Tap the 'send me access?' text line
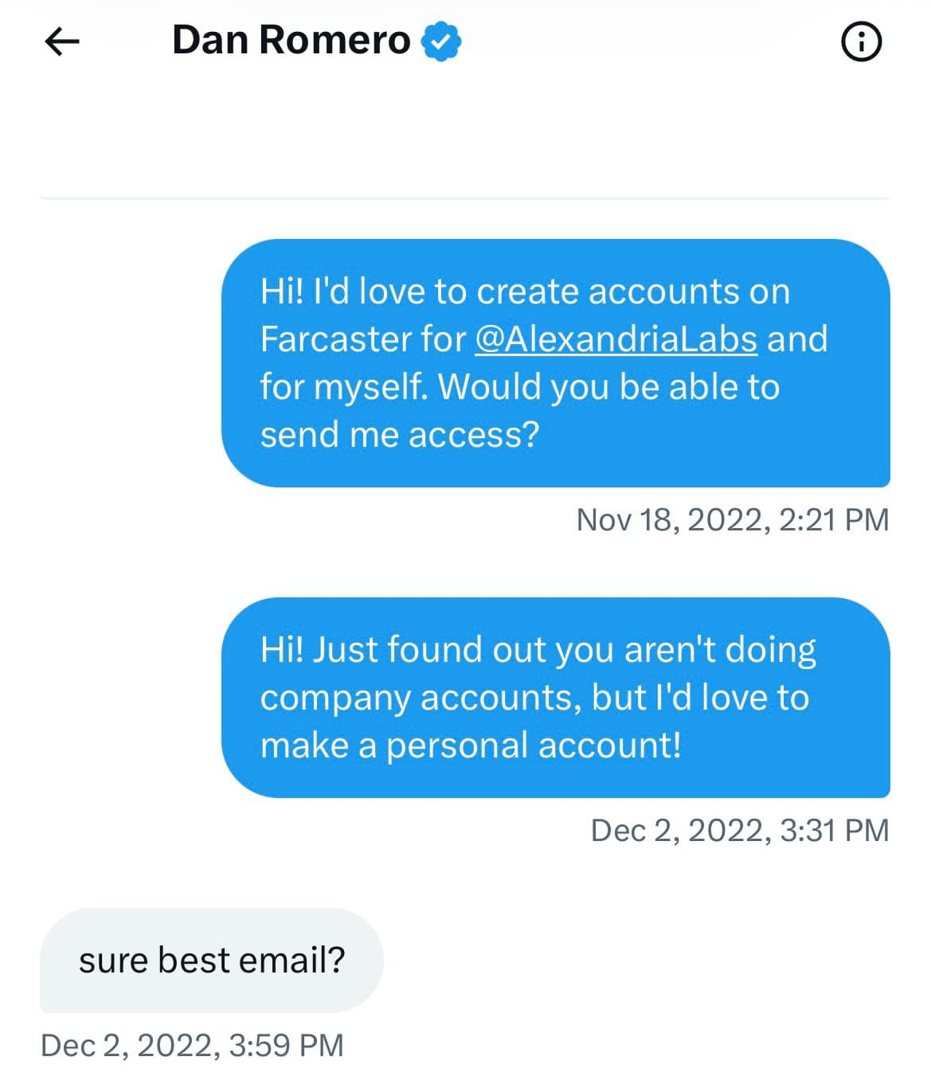 pos(400,435)
